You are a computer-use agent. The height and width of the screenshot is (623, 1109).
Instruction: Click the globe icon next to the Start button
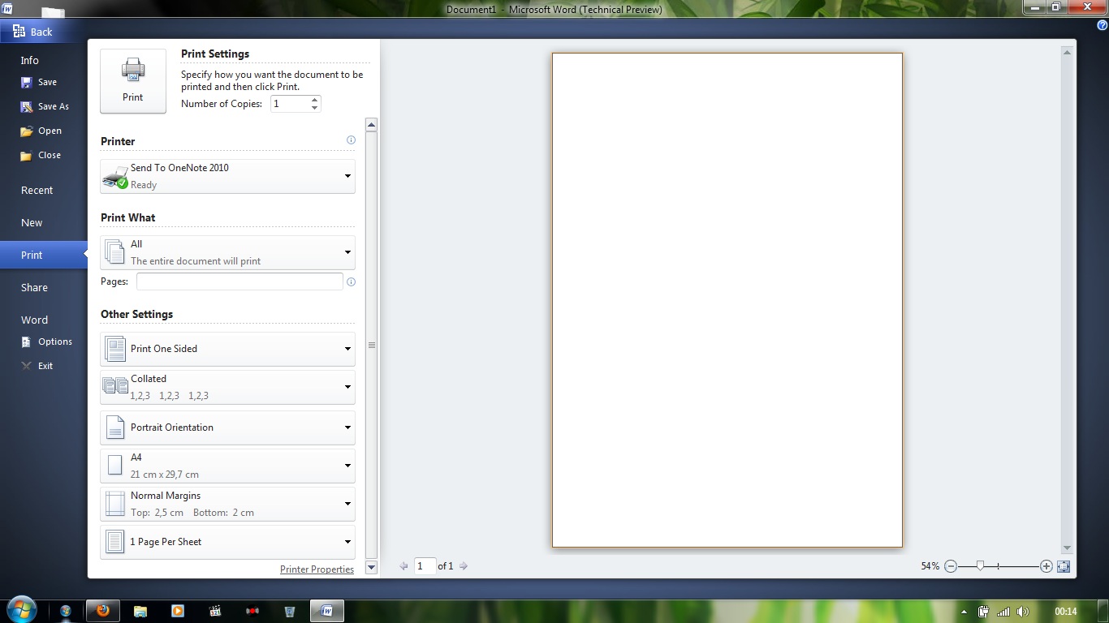[x=66, y=611]
